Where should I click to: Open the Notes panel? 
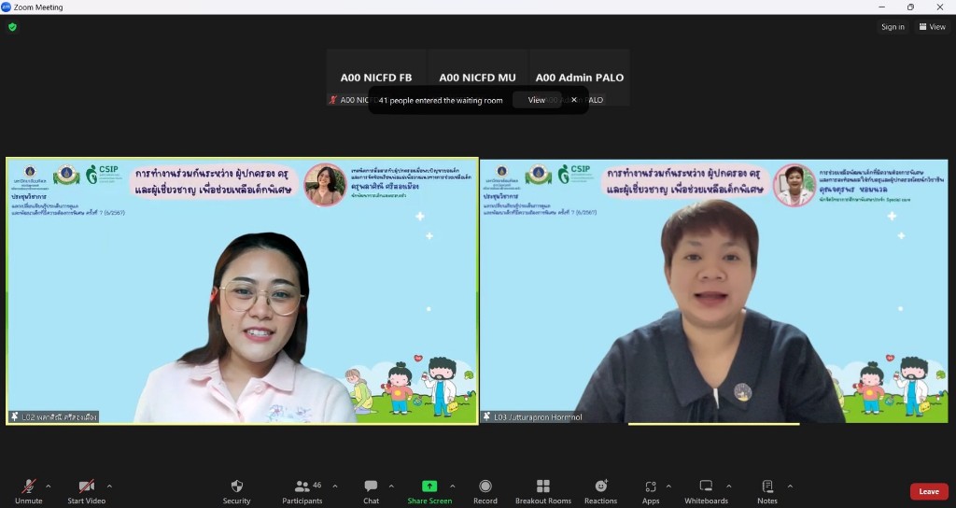point(767,491)
